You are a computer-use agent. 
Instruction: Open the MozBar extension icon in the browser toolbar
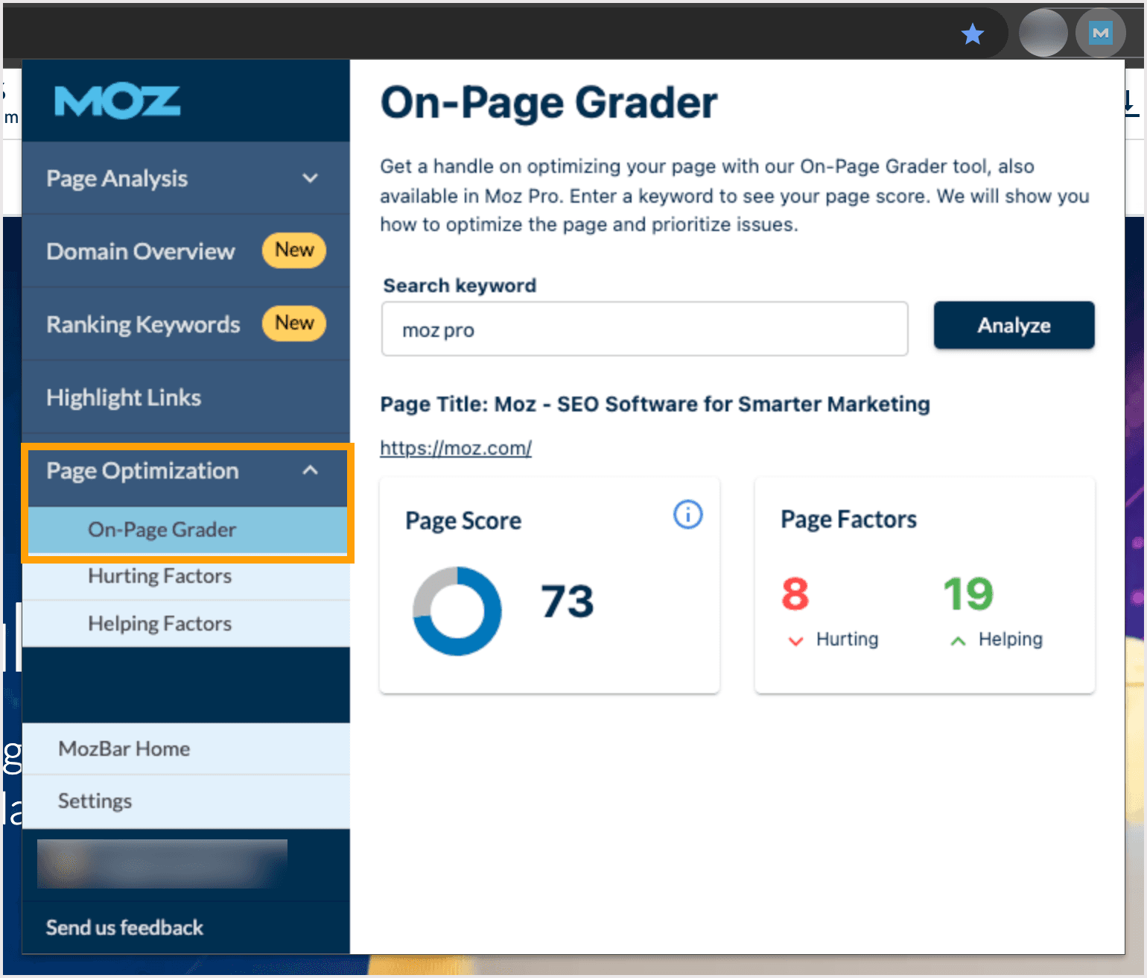[x=1101, y=32]
